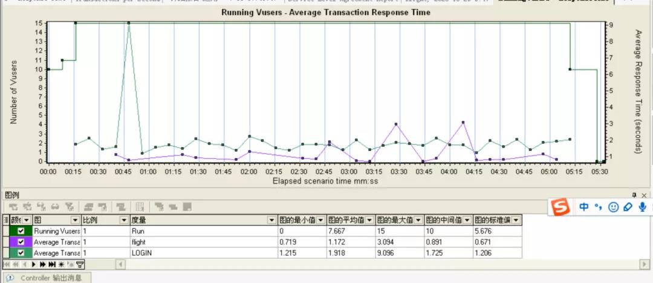This screenshot has width=653, height=283.
Task: Click the double-arrow next page navigator button
Action: (x=43, y=264)
